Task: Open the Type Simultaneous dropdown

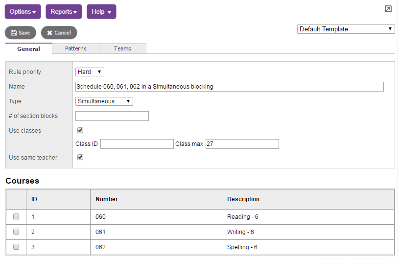Action: tap(104, 101)
